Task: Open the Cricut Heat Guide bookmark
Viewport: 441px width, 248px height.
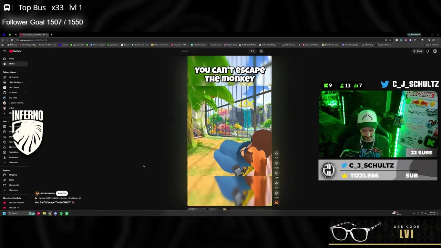Action: 198,45
